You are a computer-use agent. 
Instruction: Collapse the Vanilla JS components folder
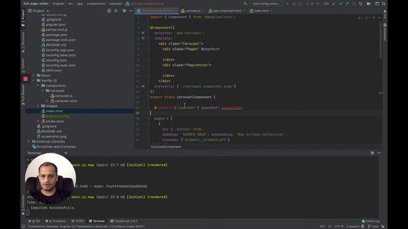click(x=38, y=85)
